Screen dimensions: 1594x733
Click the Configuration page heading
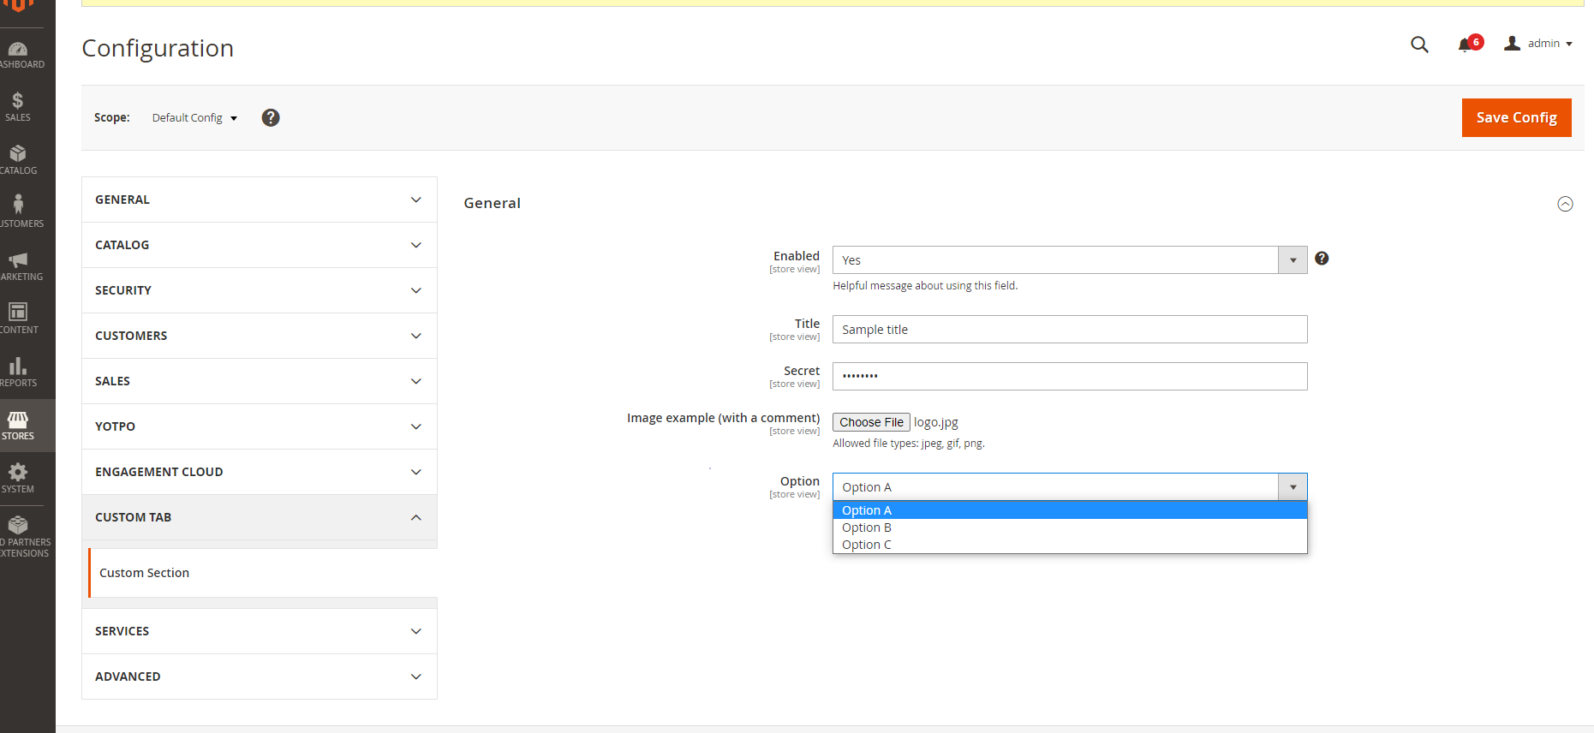(x=158, y=48)
